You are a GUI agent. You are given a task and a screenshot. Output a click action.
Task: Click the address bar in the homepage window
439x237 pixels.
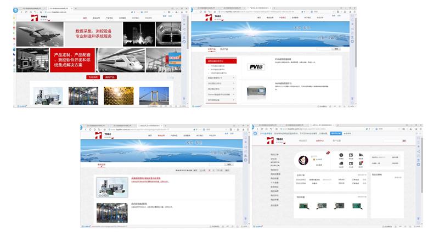(87, 12)
